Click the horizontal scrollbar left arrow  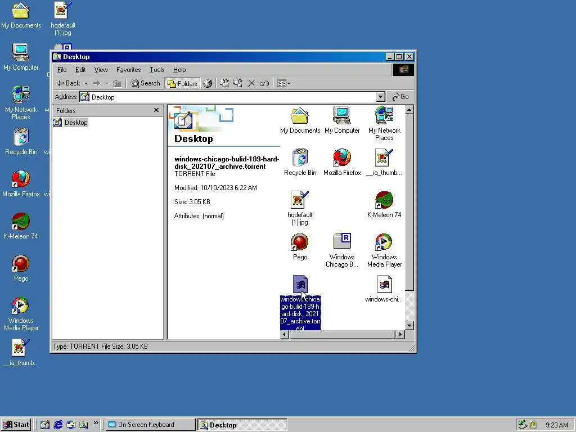pos(284,335)
